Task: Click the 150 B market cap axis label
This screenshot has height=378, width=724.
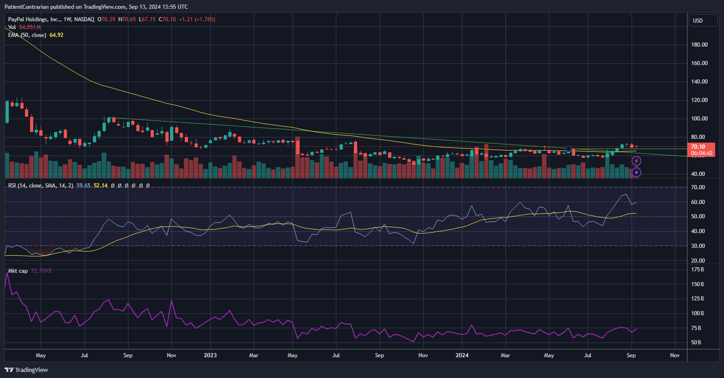Action: point(698,284)
